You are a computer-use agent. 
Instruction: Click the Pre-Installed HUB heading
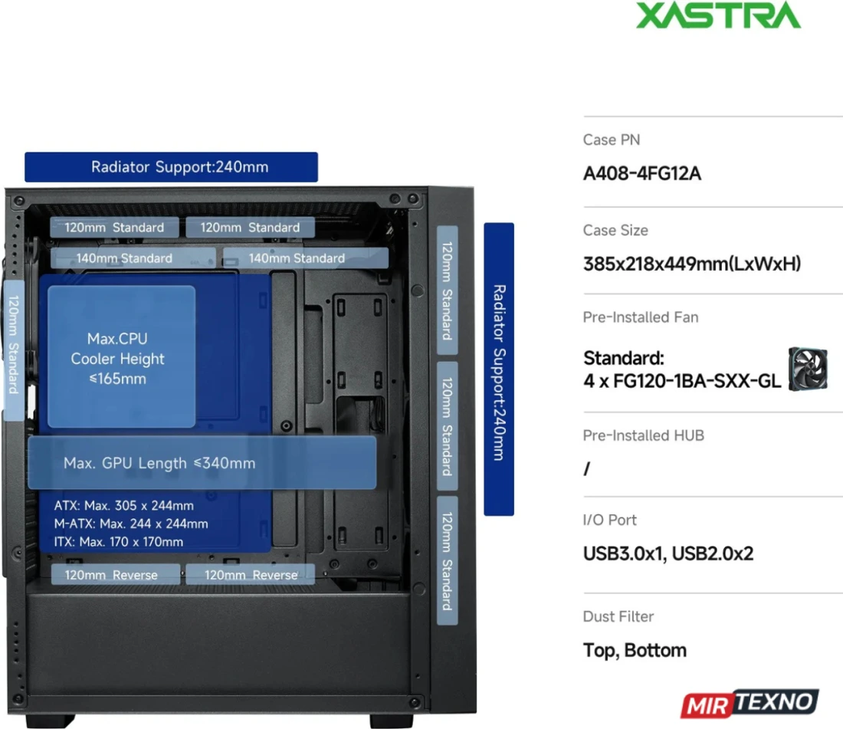[x=643, y=435]
